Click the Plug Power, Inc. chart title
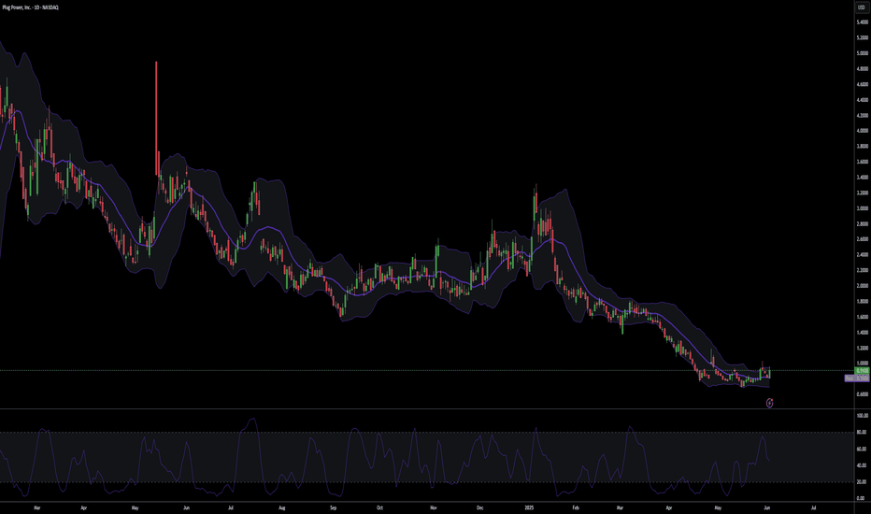 click(31, 7)
